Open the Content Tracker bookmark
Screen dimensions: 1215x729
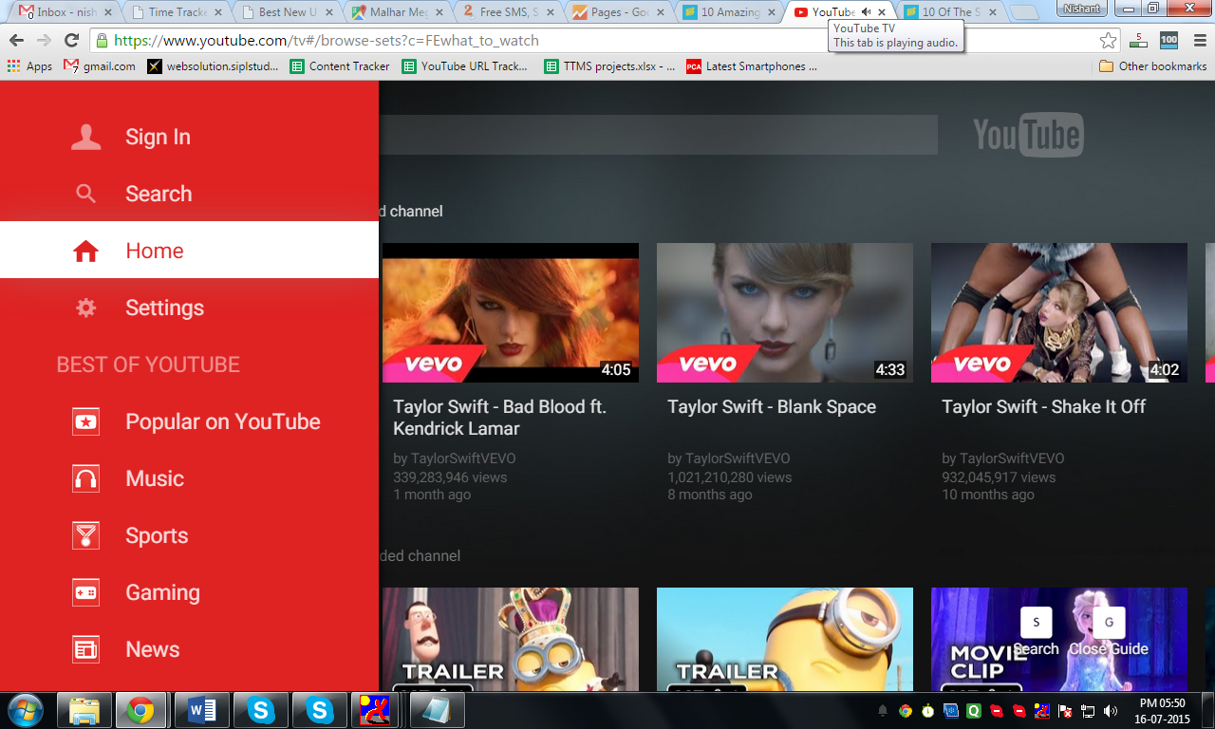pos(340,66)
